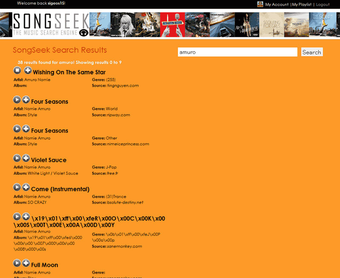Click the Violet Sauce song title
This screenshot has height=278, width=340.
tap(49, 160)
